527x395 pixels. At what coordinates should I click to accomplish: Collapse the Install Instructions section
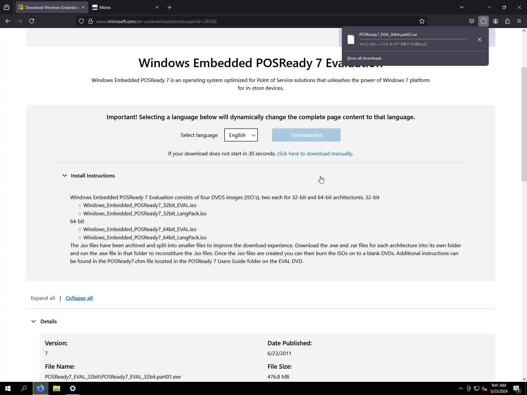[x=89, y=175]
